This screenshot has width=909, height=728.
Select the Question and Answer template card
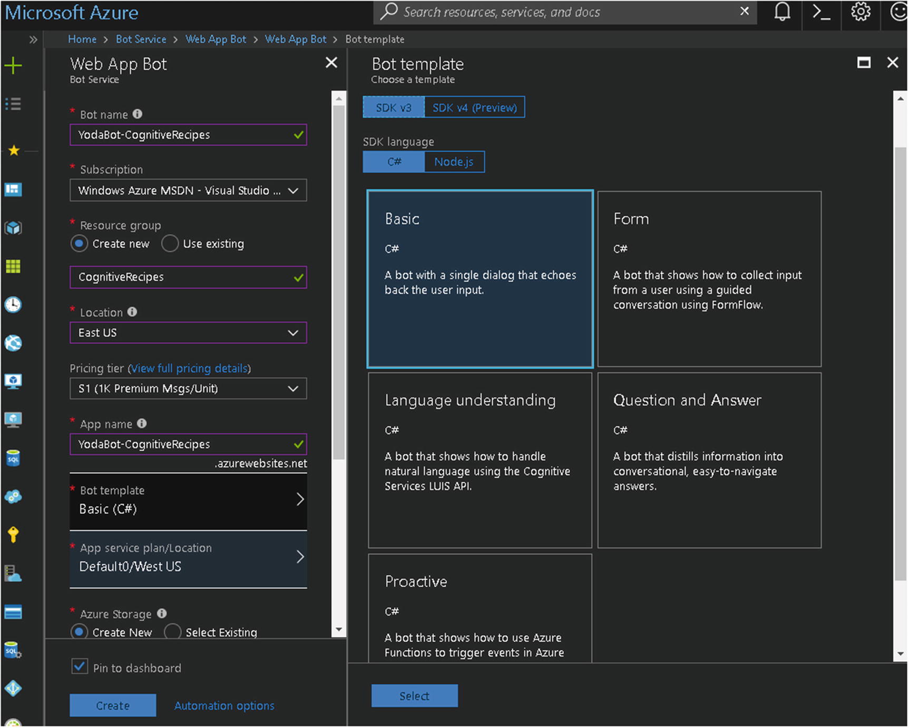pos(709,460)
